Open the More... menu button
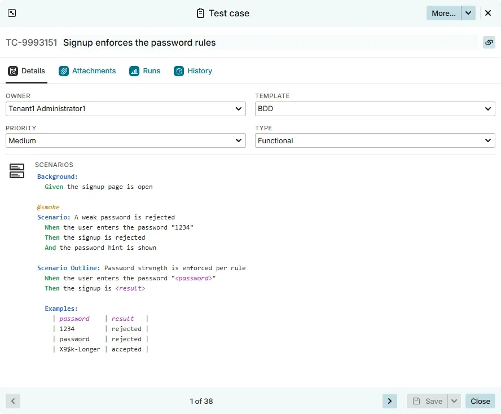Image resolution: width=501 pixels, height=414 pixels. point(443,13)
